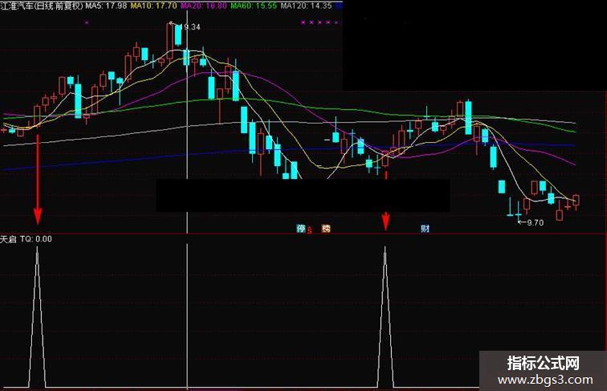Select the MA5: 17.98 indicator label
The width and height of the screenshot is (607, 391).
[x=106, y=6]
